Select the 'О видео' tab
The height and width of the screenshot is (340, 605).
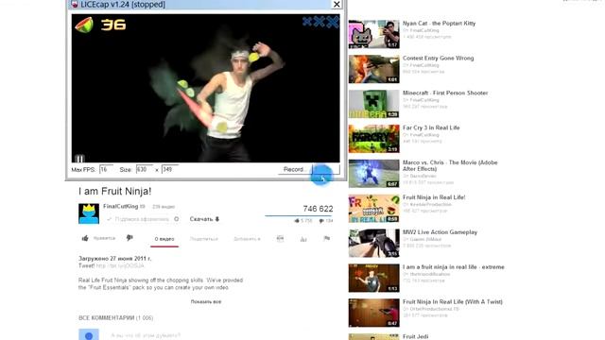[164, 239]
